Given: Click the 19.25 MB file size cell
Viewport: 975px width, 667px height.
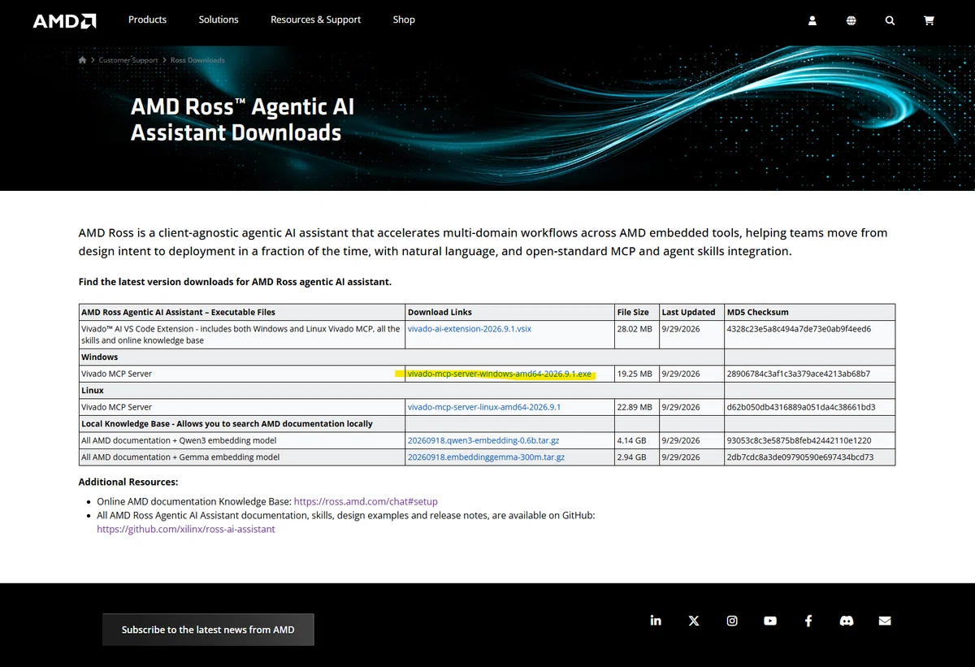Looking at the screenshot, I should coord(635,374).
